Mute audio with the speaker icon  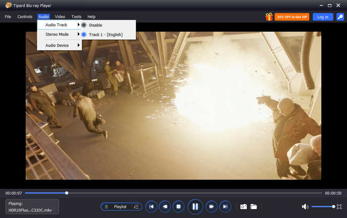pyautogui.click(x=305, y=207)
